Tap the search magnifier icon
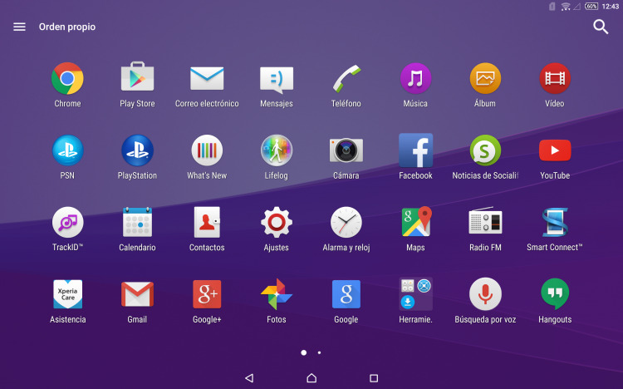Image resolution: width=623 pixels, height=389 pixels. pyautogui.click(x=601, y=27)
